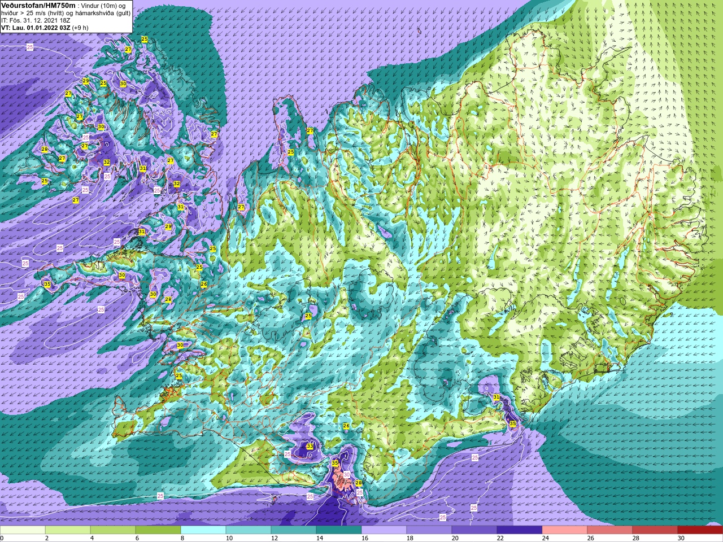Click tick label 0 on the color scale

pyautogui.click(x=2, y=538)
